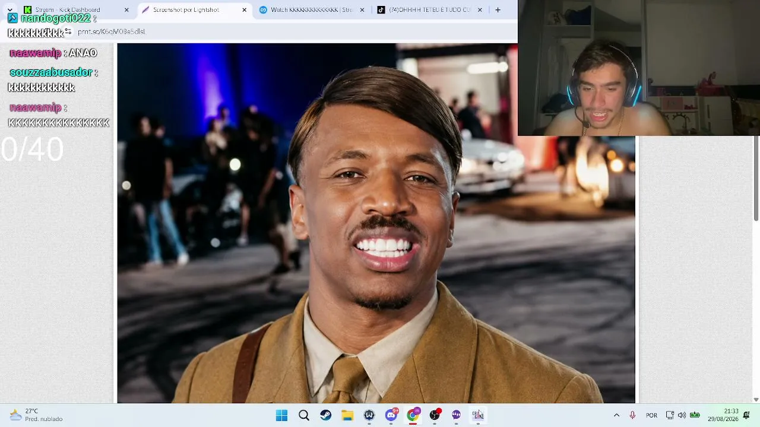The height and width of the screenshot is (427, 760).
Task: Open network settings from system tray
Action: pyautogui.click(x=670, y=415)
